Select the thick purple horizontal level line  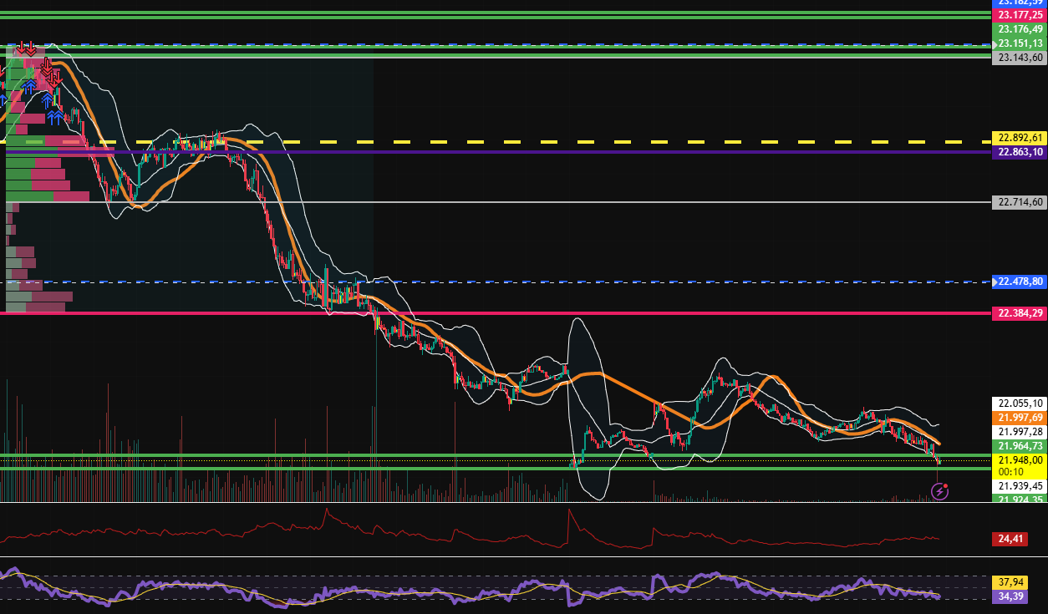click(x=585, y=152)
